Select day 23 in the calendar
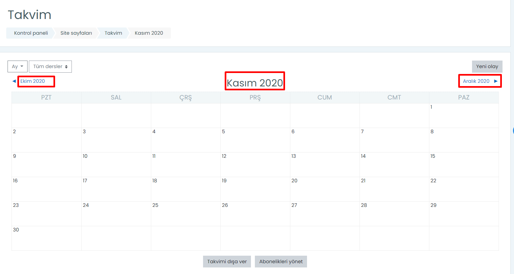This screenshot has width=514, height=274. point(16,205)
